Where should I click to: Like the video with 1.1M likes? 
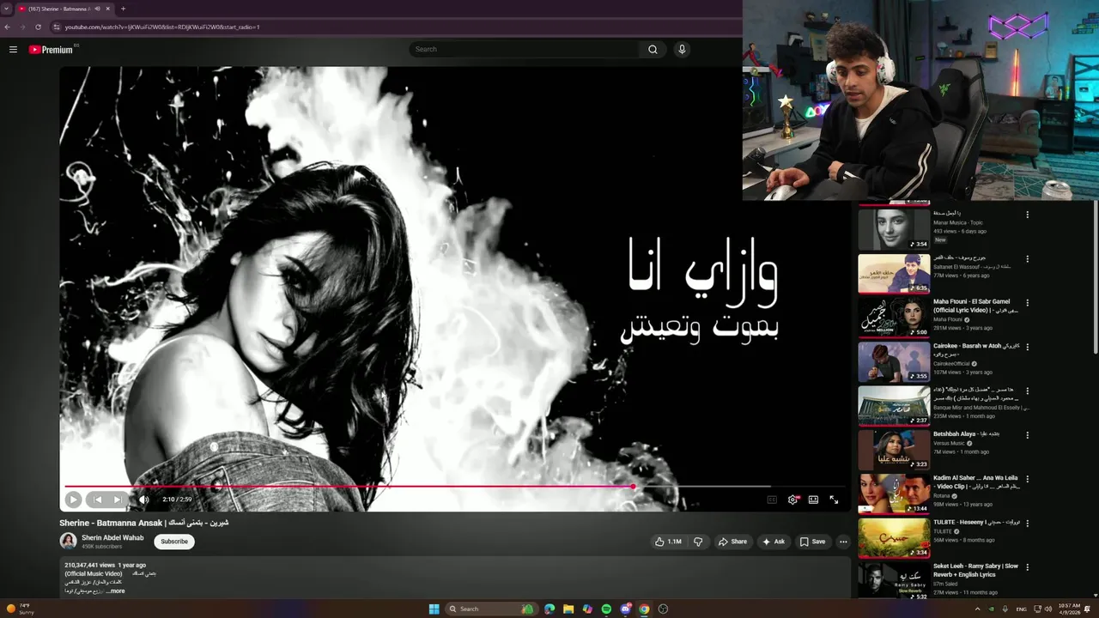pos(668,542)
